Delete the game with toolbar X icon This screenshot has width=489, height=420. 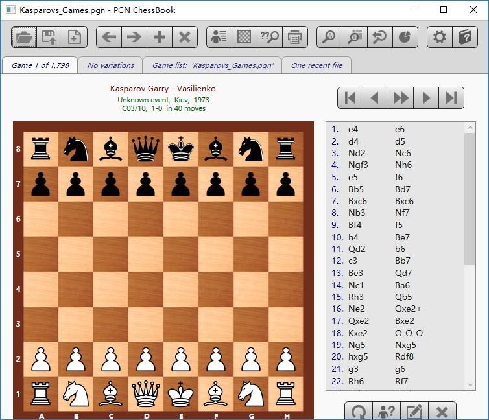tap(185, 37)
